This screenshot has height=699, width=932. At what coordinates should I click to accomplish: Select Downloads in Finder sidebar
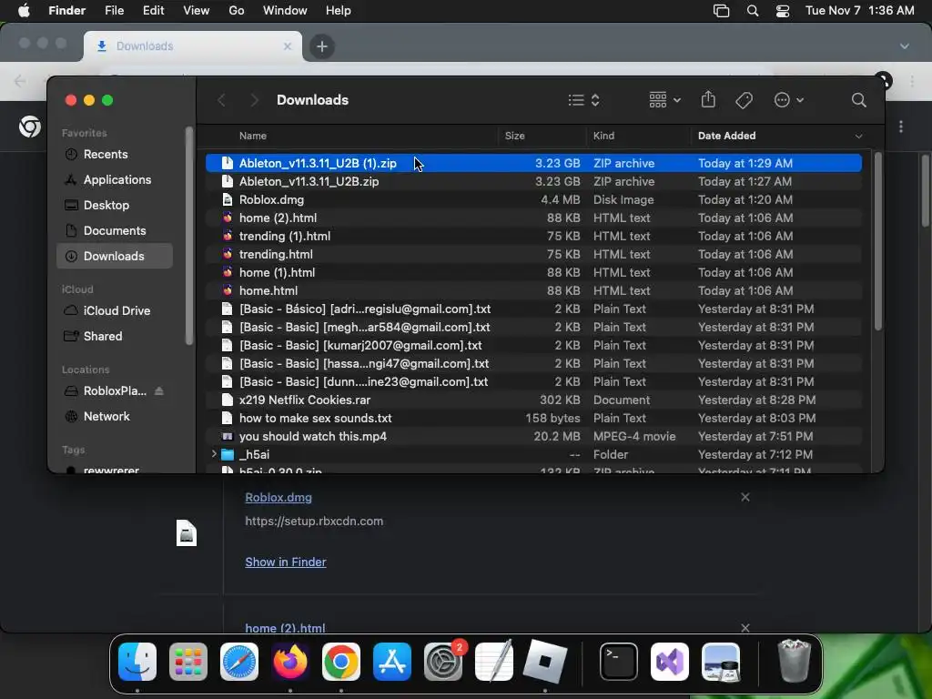(x=114, y=256)
